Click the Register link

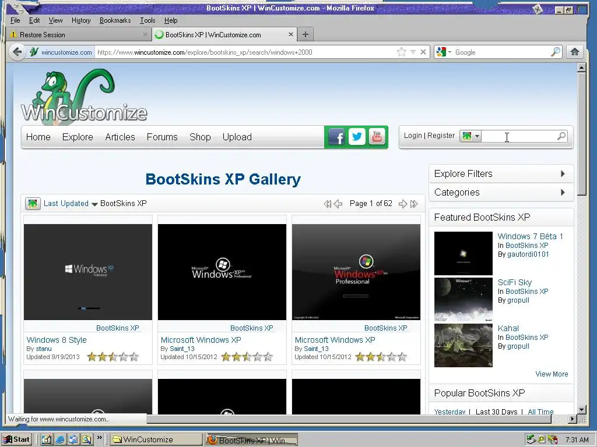click(x=441, y=135)
